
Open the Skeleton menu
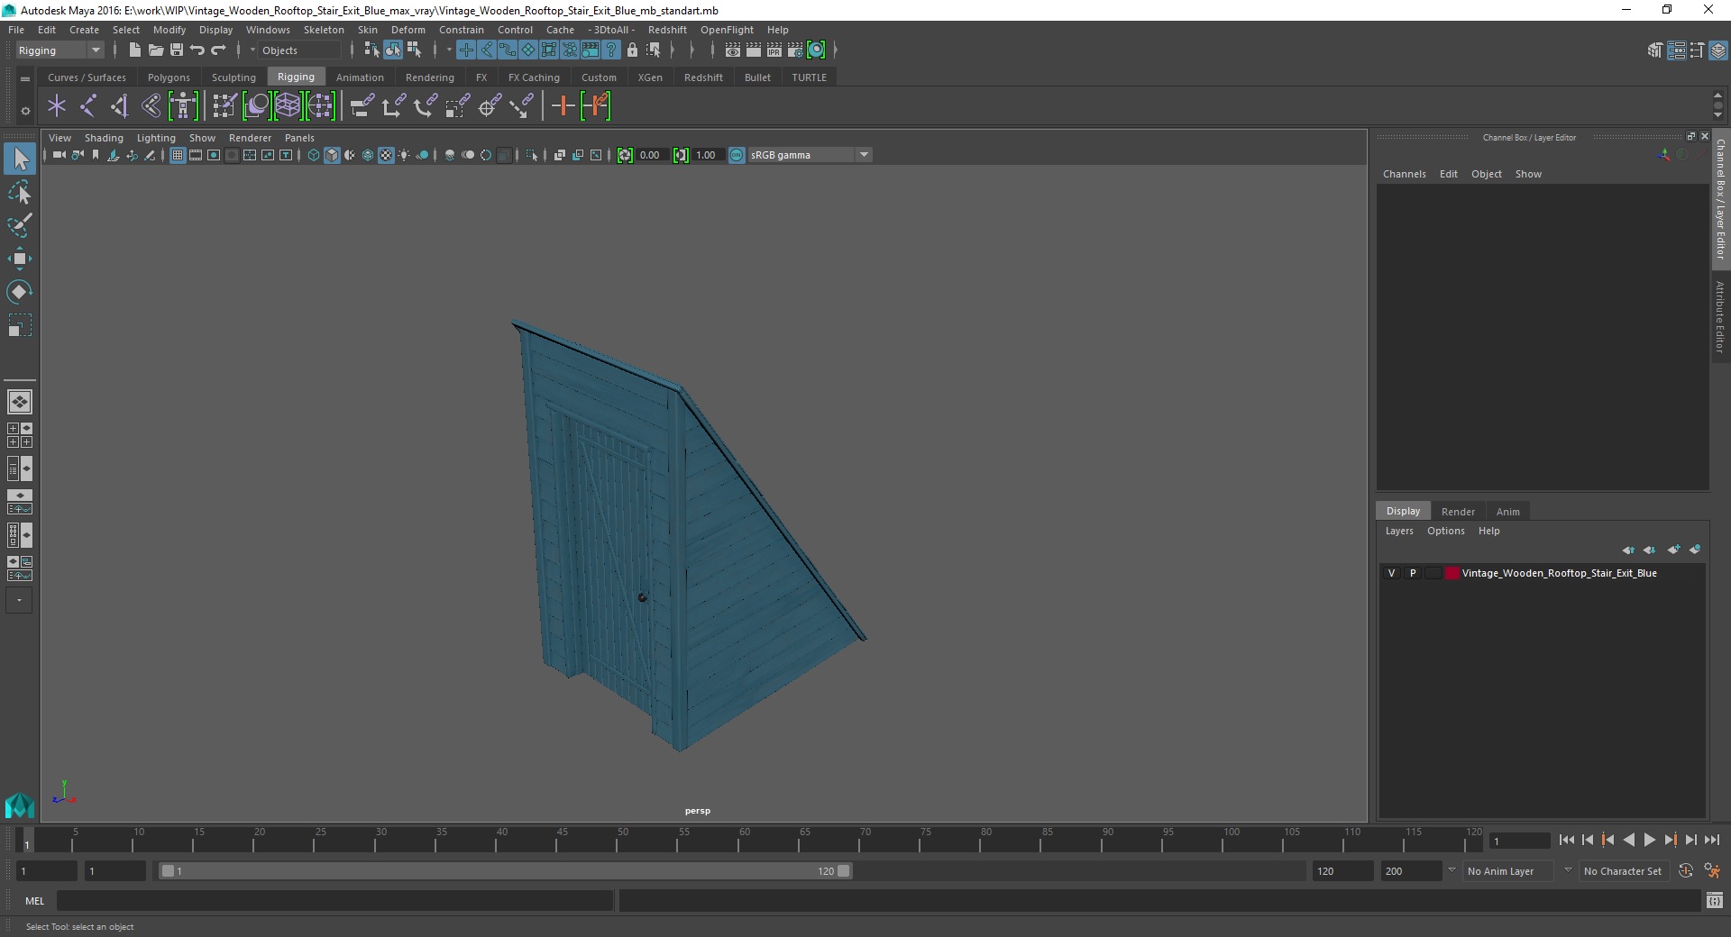click(324, 30)
